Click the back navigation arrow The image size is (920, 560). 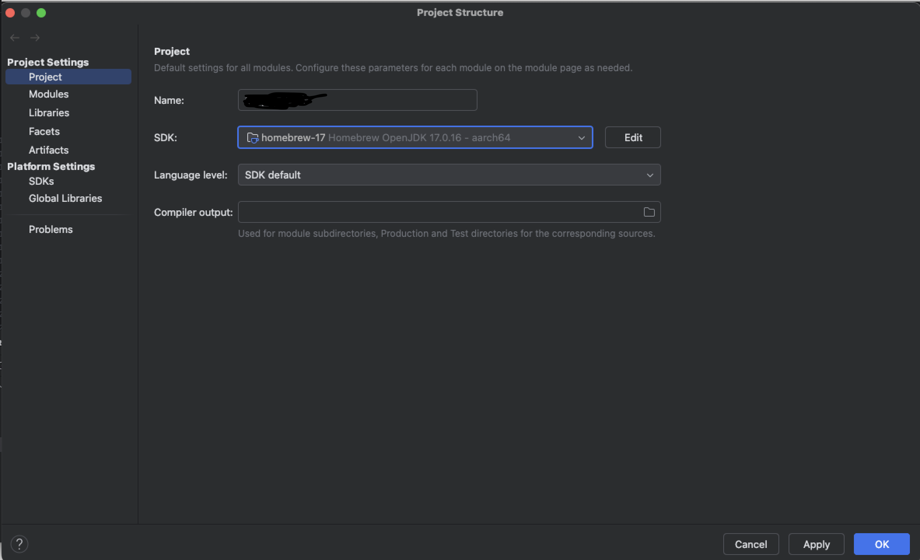15,38
